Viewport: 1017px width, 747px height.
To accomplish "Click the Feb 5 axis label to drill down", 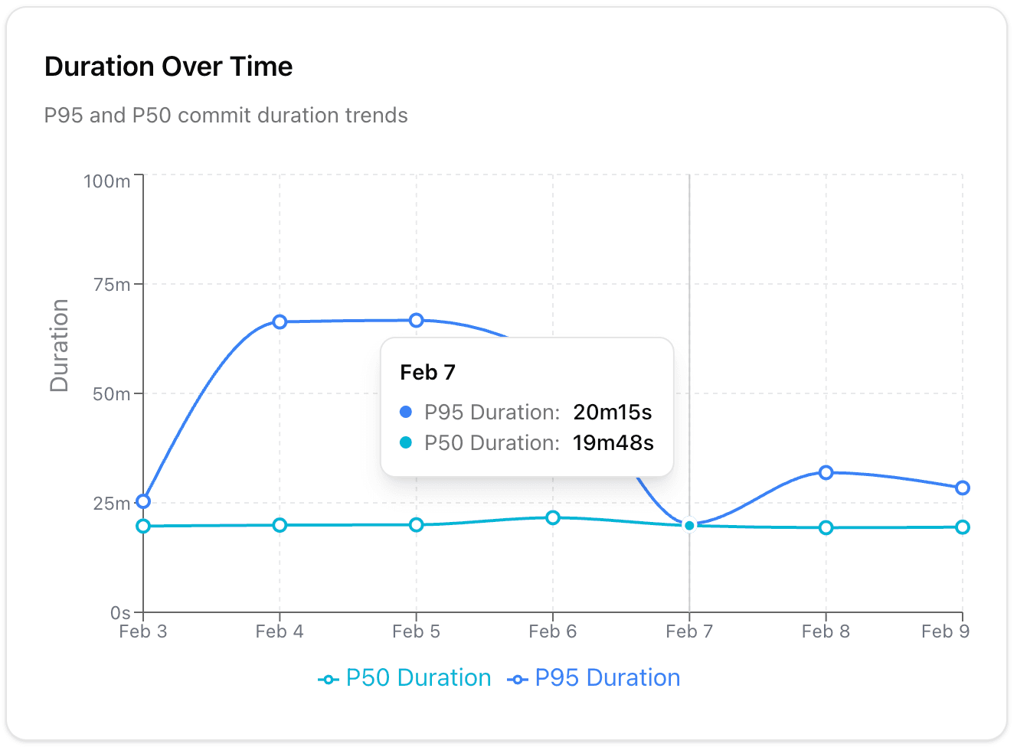I will (x=416, y=631).
